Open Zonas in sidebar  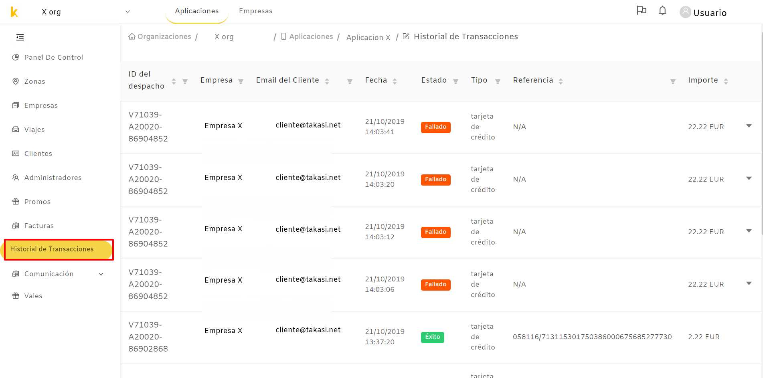coord(35,81)
